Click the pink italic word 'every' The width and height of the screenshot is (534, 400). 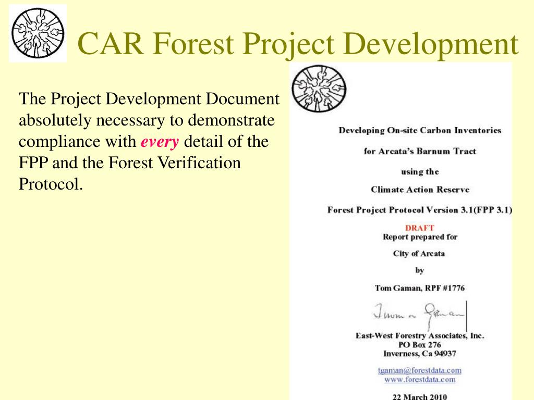point(160,142)
